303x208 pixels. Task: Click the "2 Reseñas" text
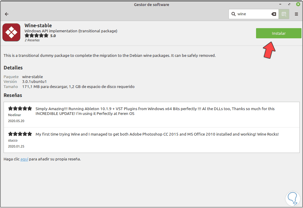pos(32,40)
